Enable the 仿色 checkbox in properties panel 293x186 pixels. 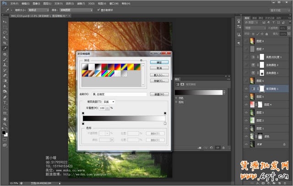coord(176,97)
